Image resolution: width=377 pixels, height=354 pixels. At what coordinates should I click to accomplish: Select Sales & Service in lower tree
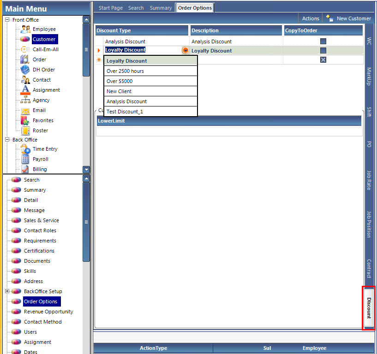coord(42,220)
